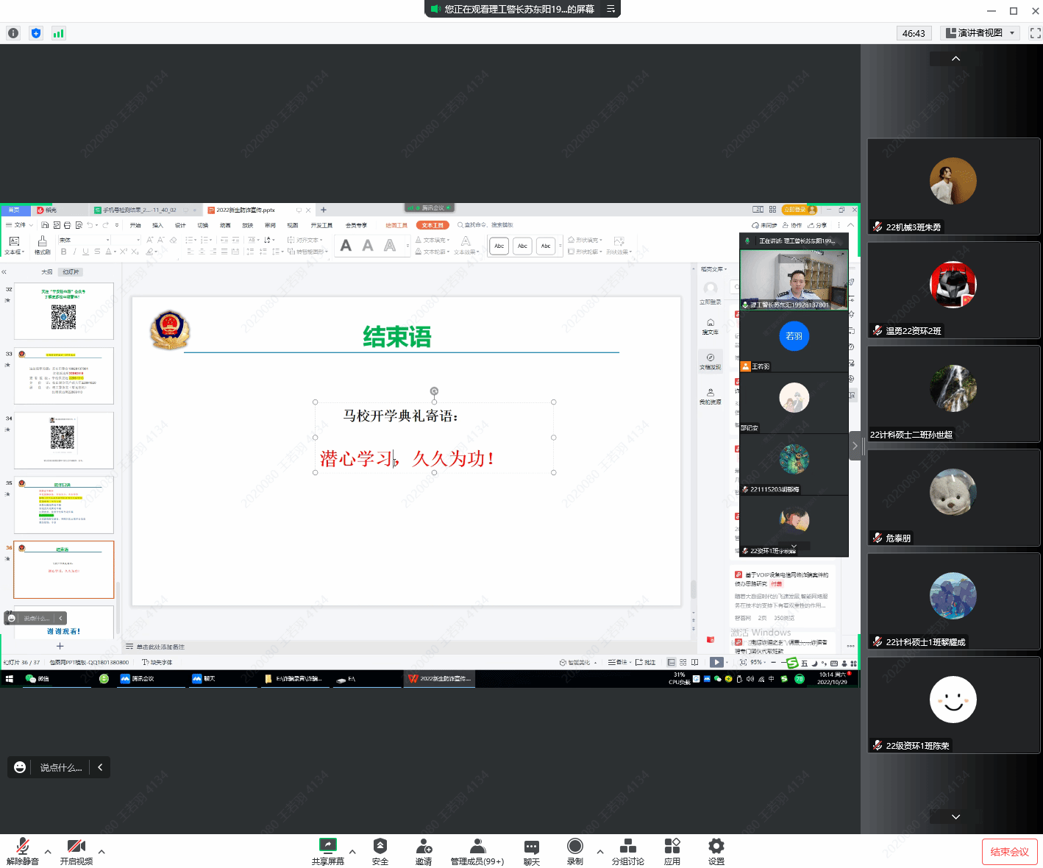Start recording with 录制
This screenshot has width=1043, height=868.
coord(575,852)
